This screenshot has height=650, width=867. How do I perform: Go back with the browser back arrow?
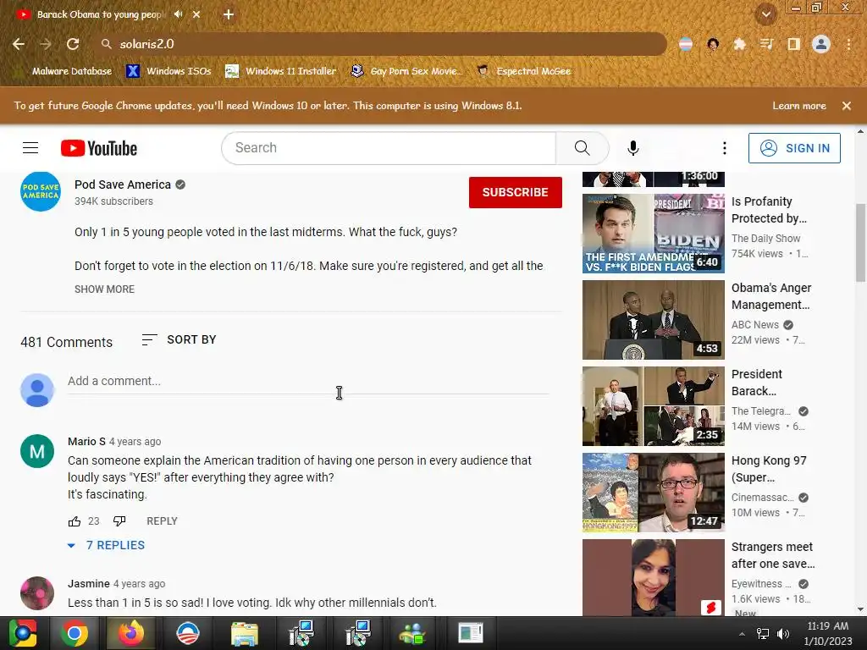[x=19, y=44]
